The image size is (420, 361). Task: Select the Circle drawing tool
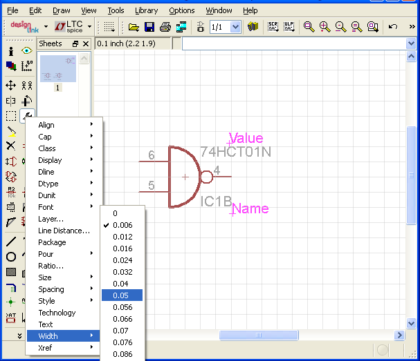point(10,257)
